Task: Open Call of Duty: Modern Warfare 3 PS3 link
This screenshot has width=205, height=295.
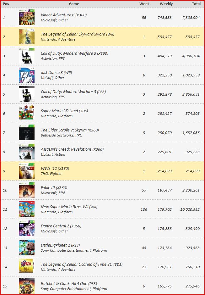Action: pos(73,92)
